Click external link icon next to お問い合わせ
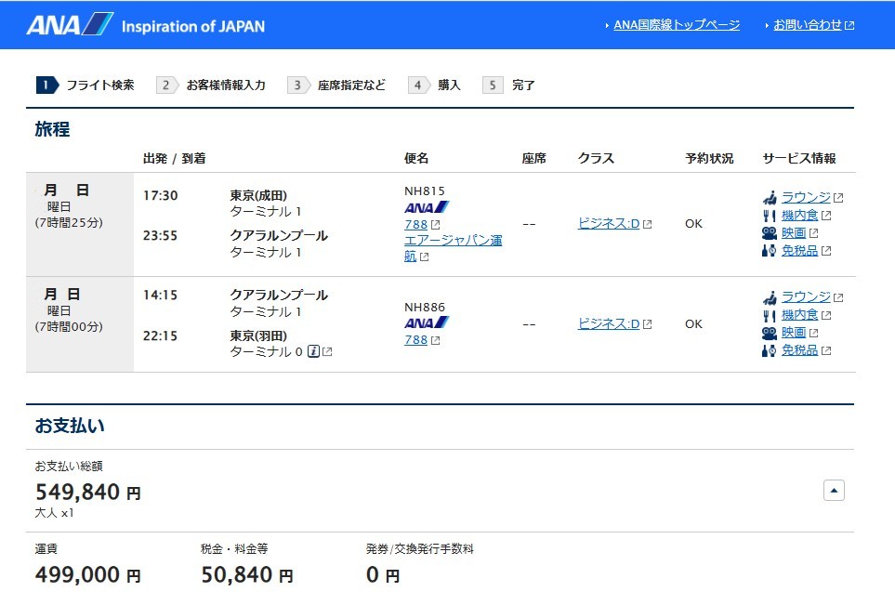This screenshot has height=592, width=895. [849, 26]
